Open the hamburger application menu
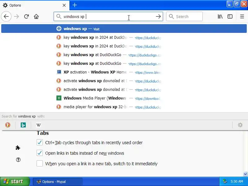Image resolution: width=248 pixels, height=186 pixels. click(242, 16)
